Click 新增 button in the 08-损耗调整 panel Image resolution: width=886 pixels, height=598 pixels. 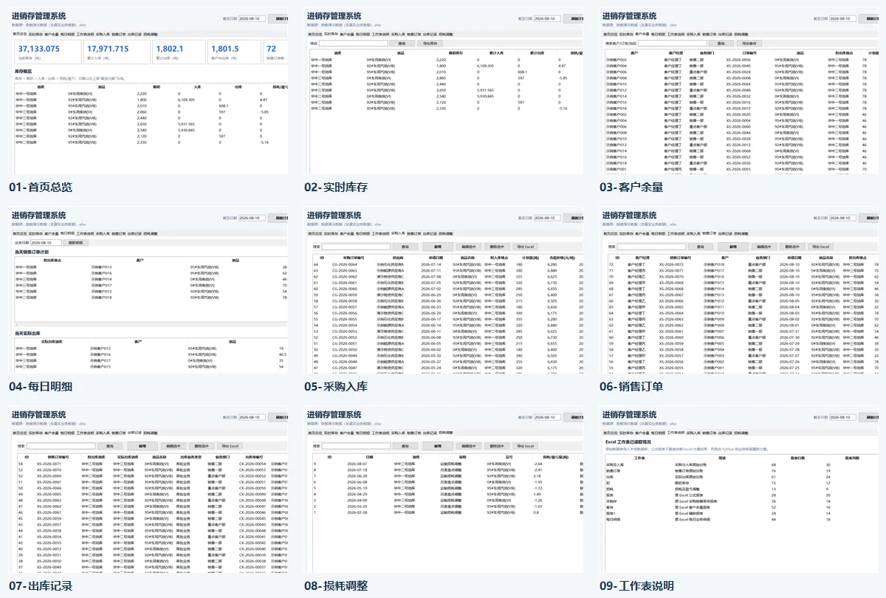[x=438, y=446]
